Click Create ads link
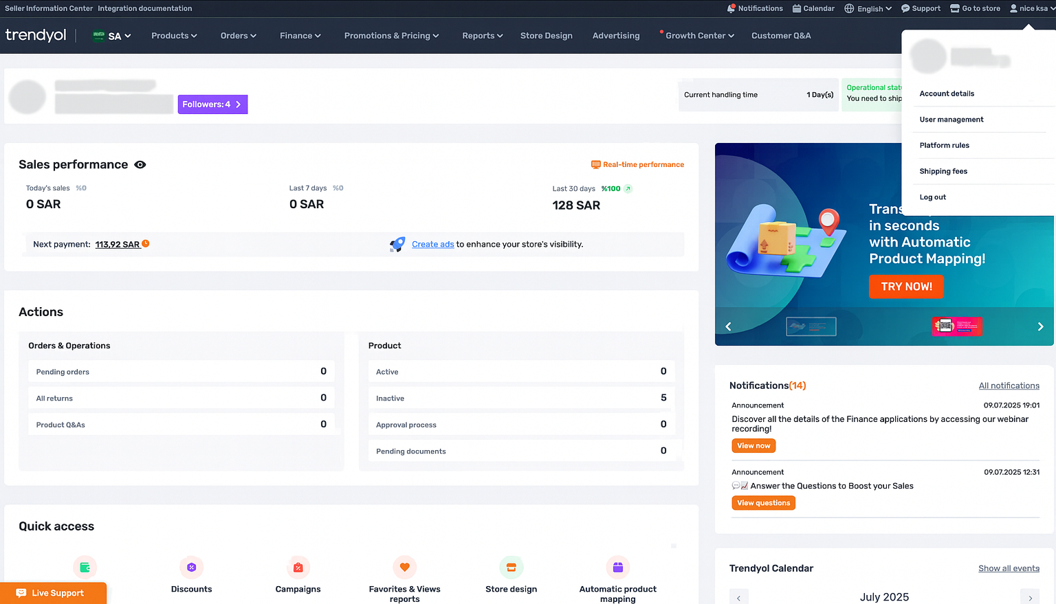1056x604 pixels. tap(433, 244)
